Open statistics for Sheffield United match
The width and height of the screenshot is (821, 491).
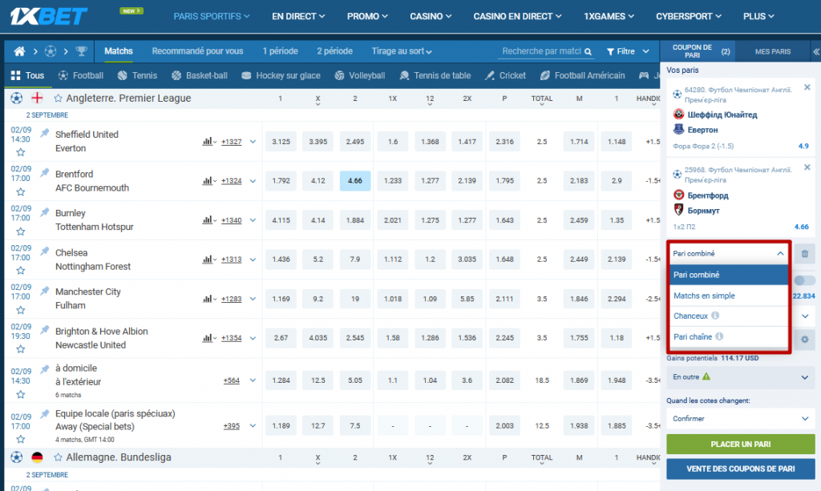(x=209, y=142)
